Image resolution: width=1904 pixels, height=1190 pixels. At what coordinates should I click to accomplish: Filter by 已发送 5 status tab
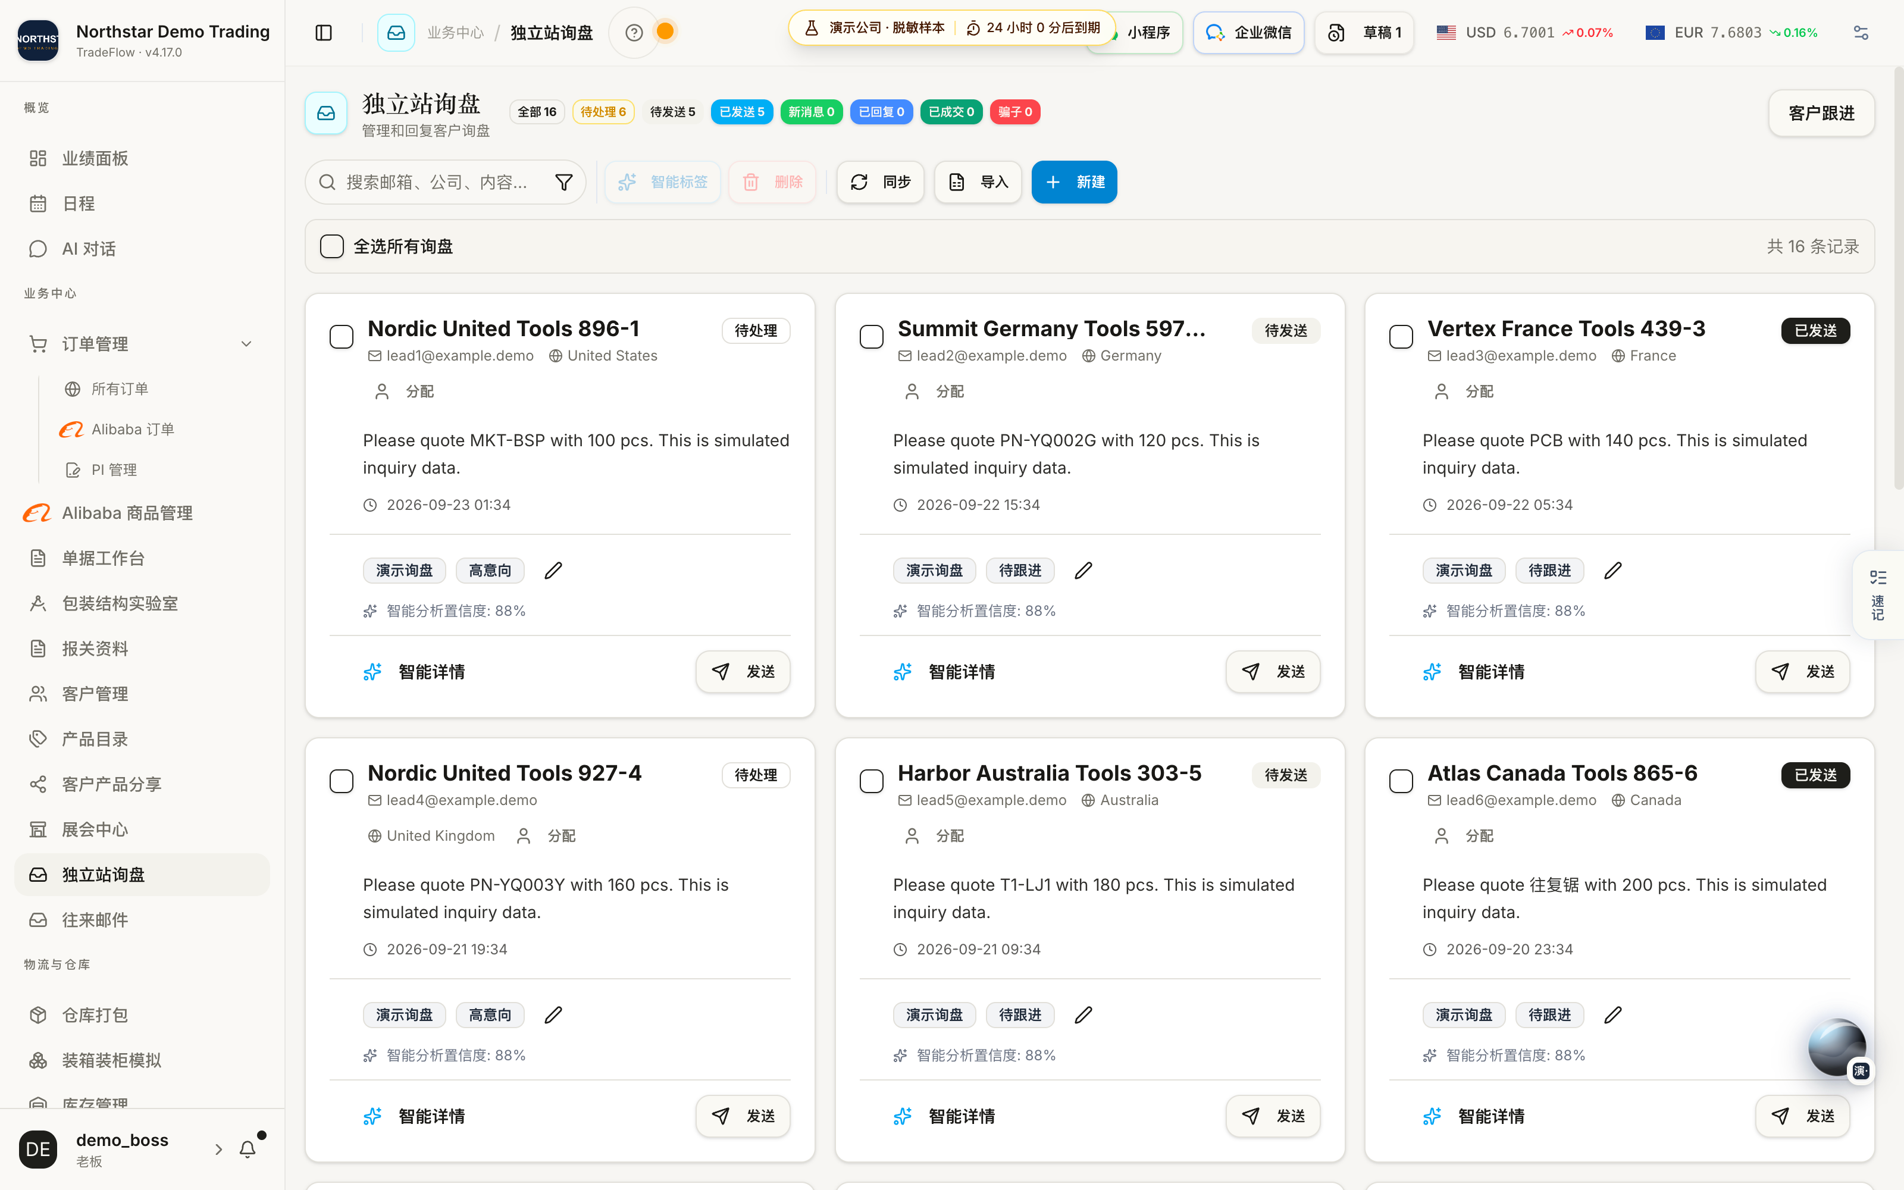tap(742, 112)
